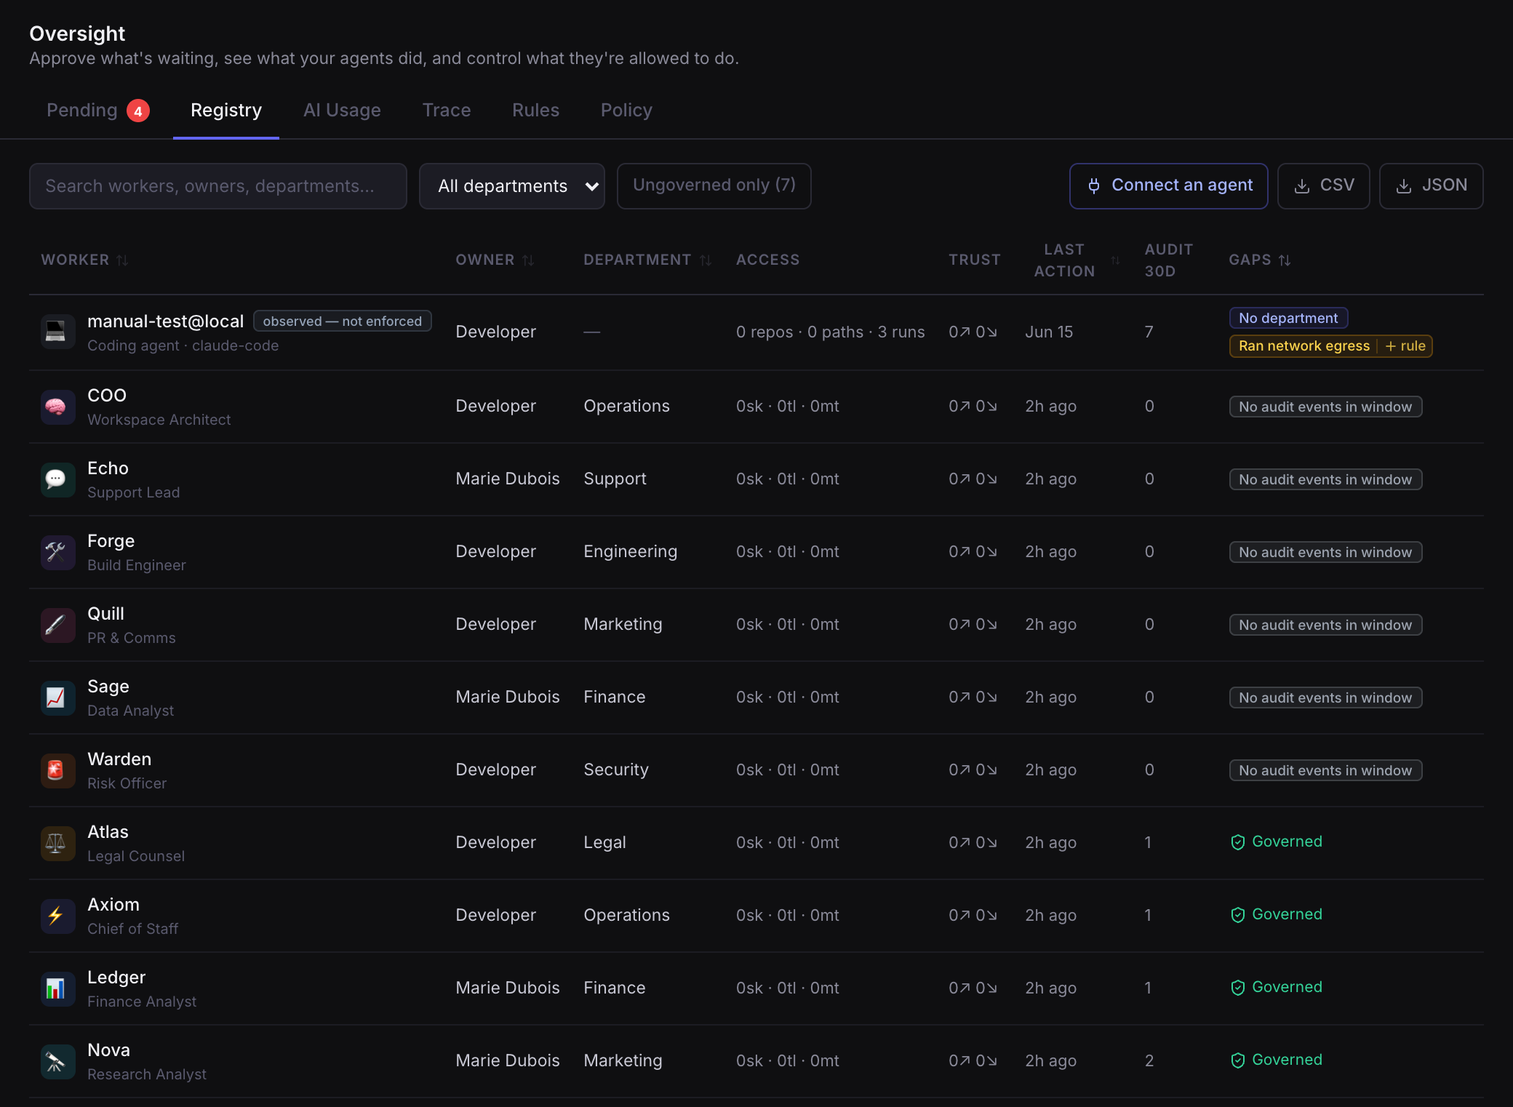Click the worker name Warden

119,759
